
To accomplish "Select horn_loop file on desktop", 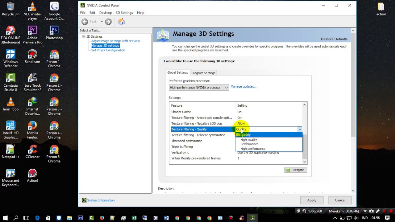I will pyautogui.click(x=10, y=104).
